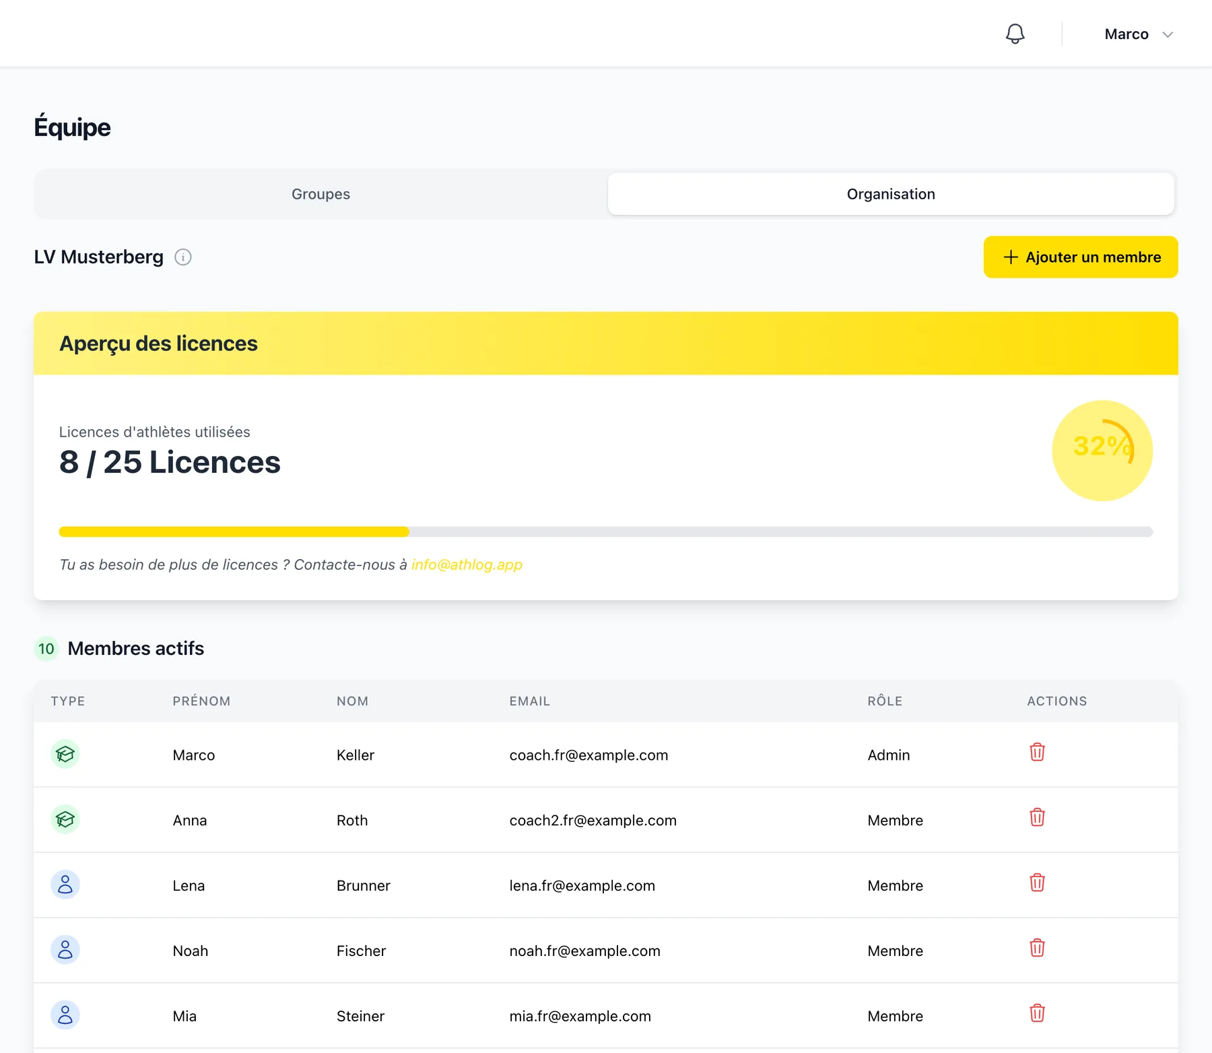Click the surname Steiner
Viewport: 1212px width, 1053px height.
pos(361,1017)
